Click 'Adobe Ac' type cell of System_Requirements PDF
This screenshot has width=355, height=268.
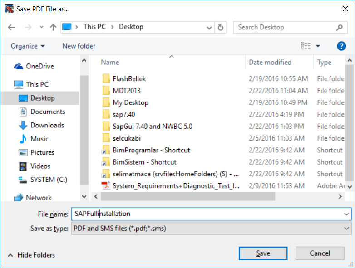[331, 185]
